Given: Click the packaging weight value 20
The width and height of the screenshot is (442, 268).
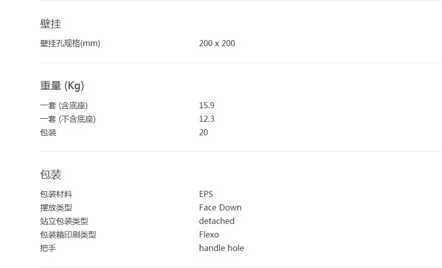Looking at the screenshot, I should tap(203, 132).
